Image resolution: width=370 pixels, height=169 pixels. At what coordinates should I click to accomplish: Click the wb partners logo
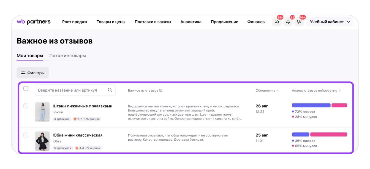click(x=34, y=22)
